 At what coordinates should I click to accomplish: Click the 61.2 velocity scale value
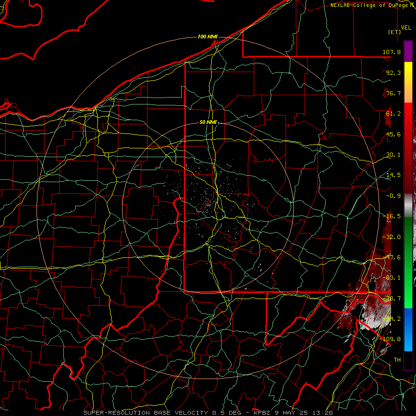coord(393,114)
